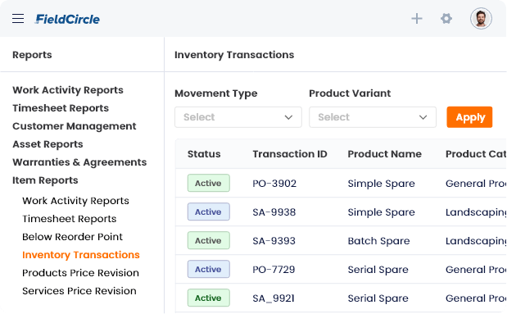Click the Active badge for PO-3902

tap(209, 183)
